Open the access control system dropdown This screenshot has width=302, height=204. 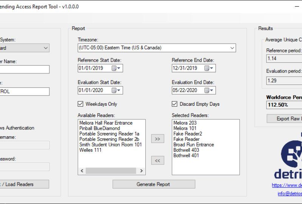click(46, 48)
